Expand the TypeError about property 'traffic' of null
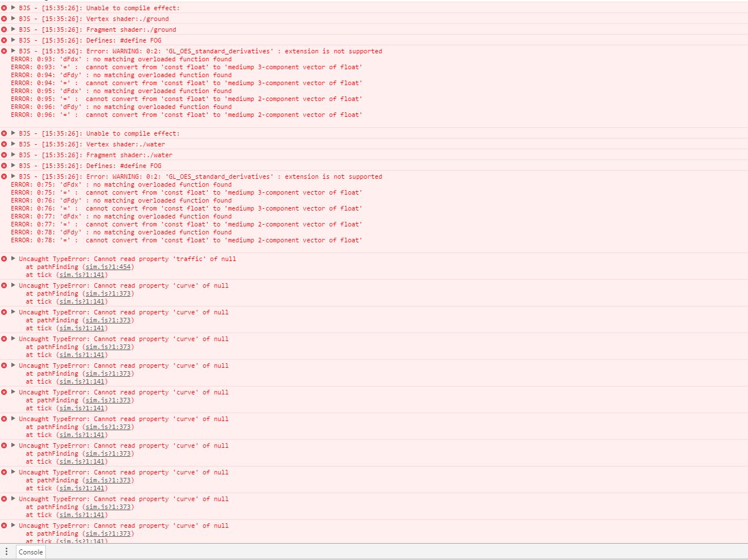 click(x=13, y=259)
